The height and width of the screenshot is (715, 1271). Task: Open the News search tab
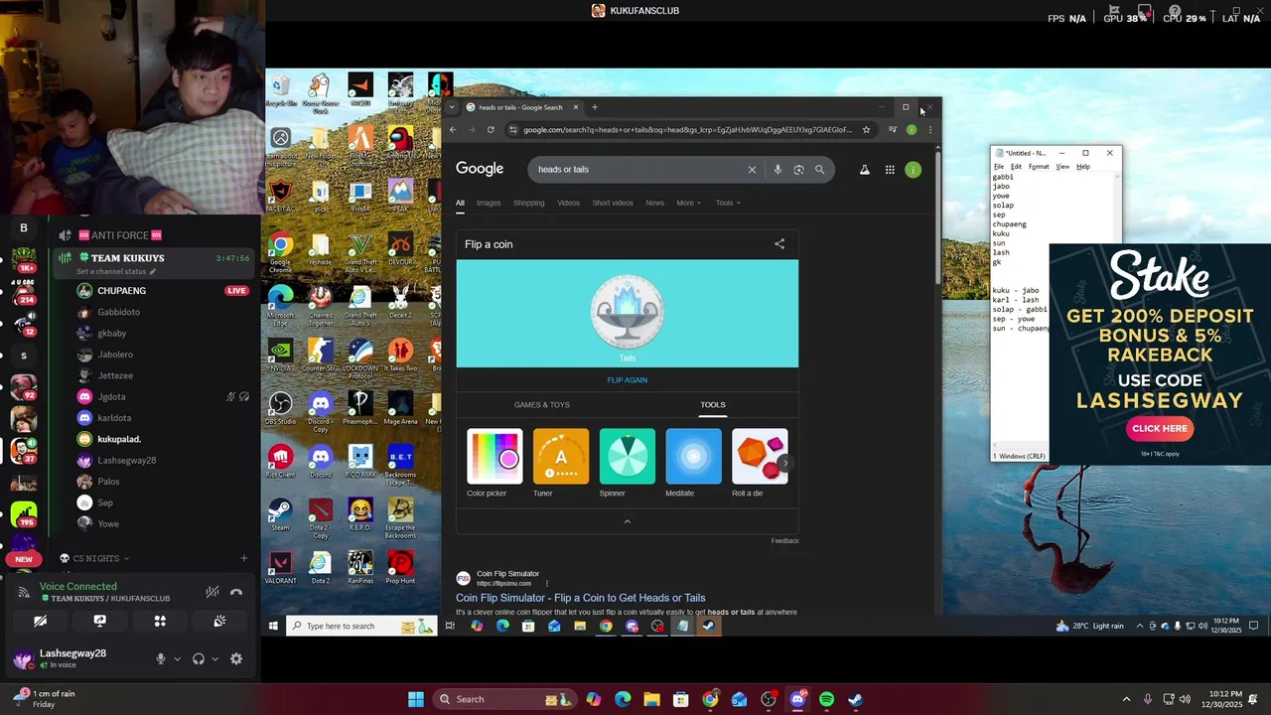point(654,203)
